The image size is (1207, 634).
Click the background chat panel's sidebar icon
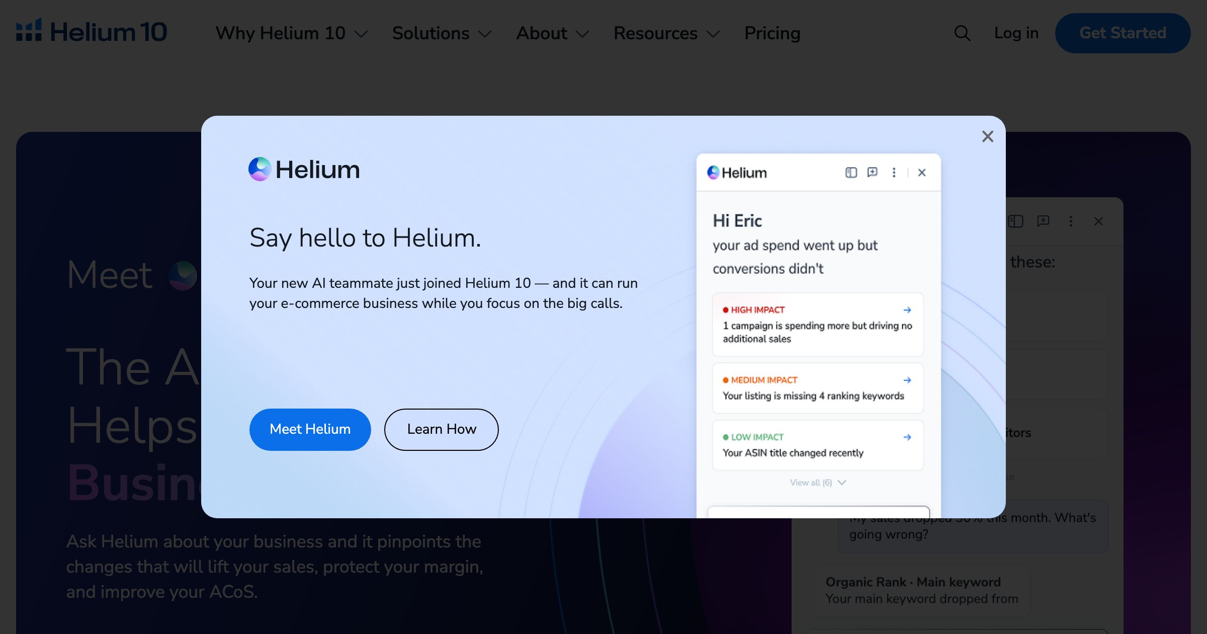(1015, 221)
